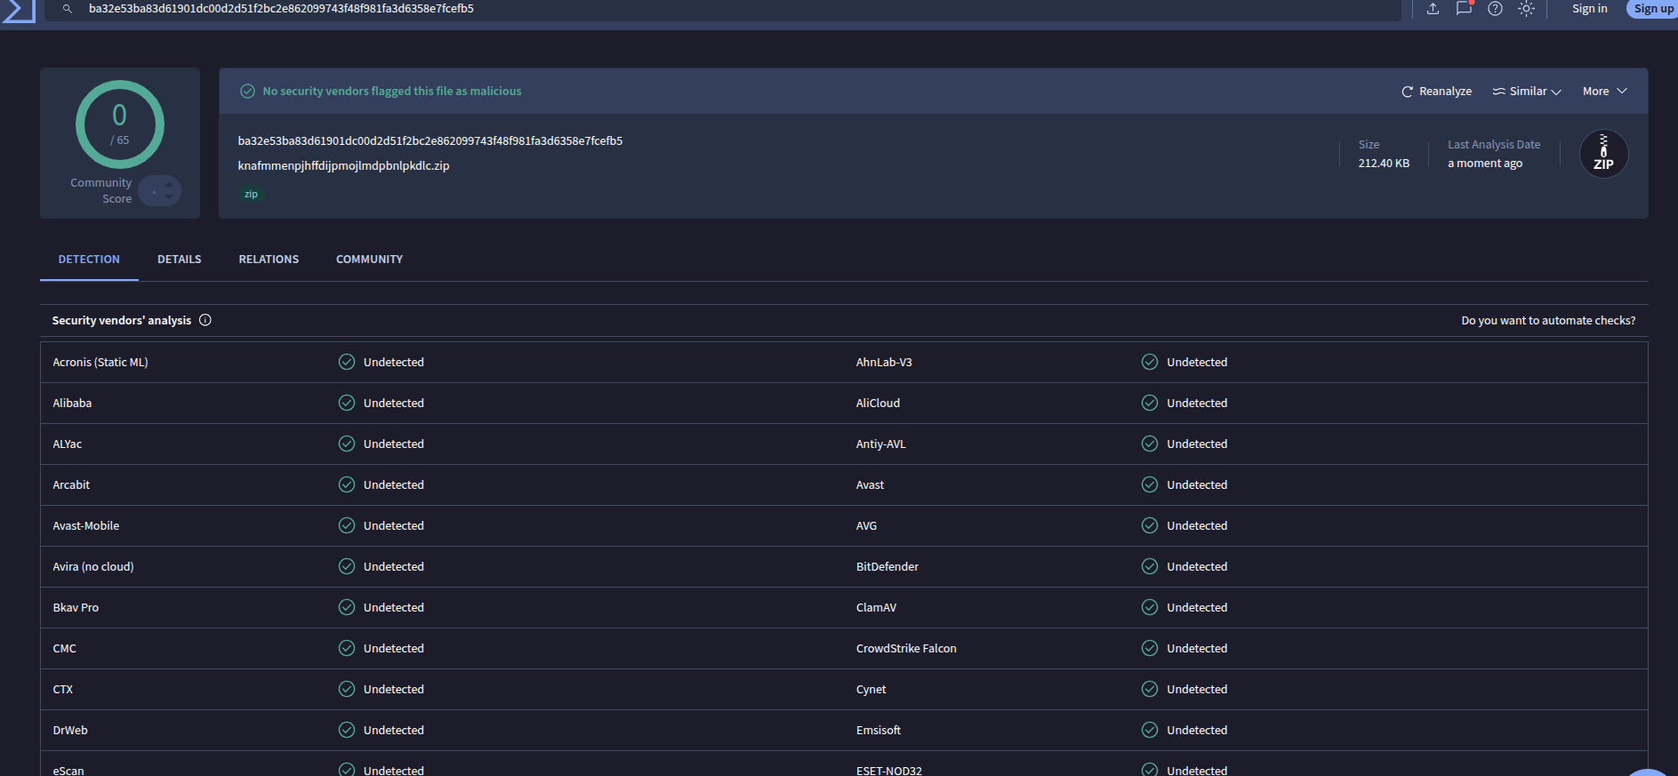Screen dimensions: 1678x776
Task: Click the Bkav Pro undetected check icon
Action: [347, 607]
